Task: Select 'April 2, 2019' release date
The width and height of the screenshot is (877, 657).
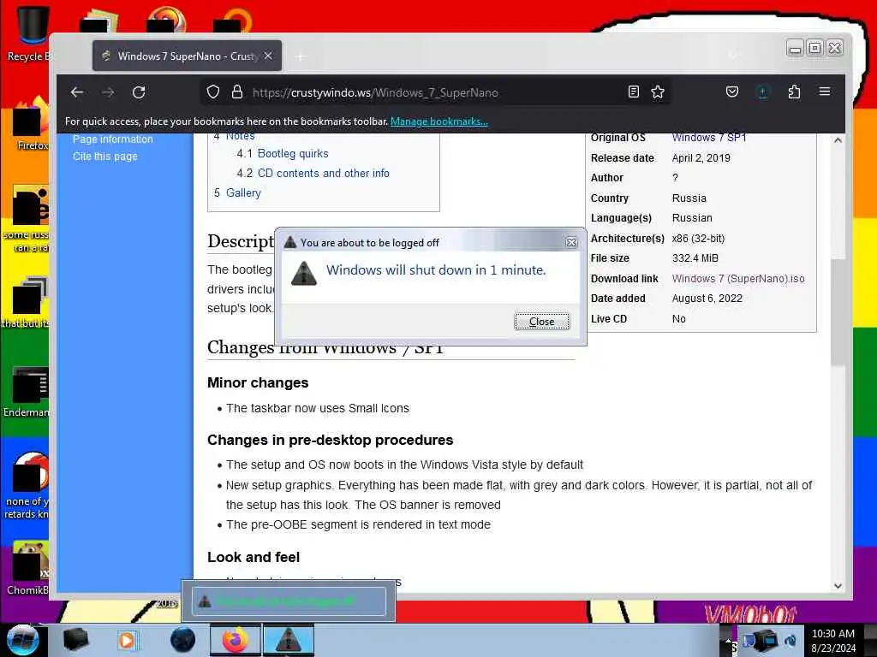Action: pos(701,158)
